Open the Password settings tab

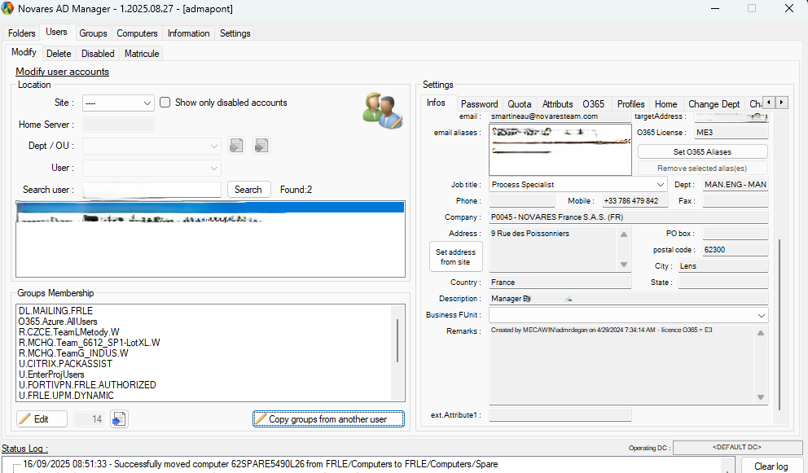[x=479, y=104]
